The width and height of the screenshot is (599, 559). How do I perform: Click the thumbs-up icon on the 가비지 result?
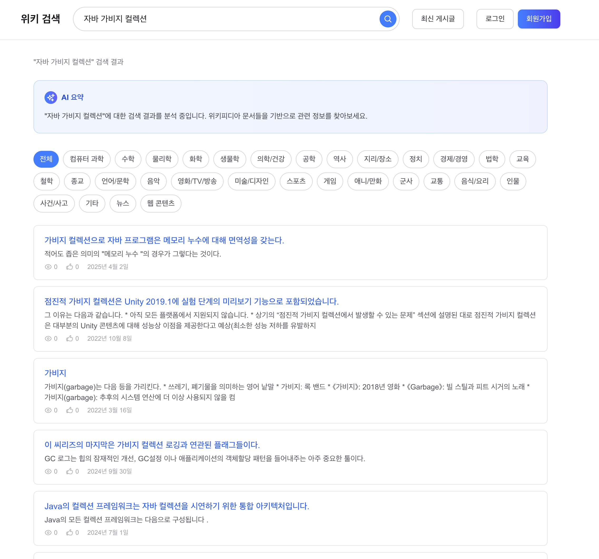pyautogui.click(x=70, y=410)
